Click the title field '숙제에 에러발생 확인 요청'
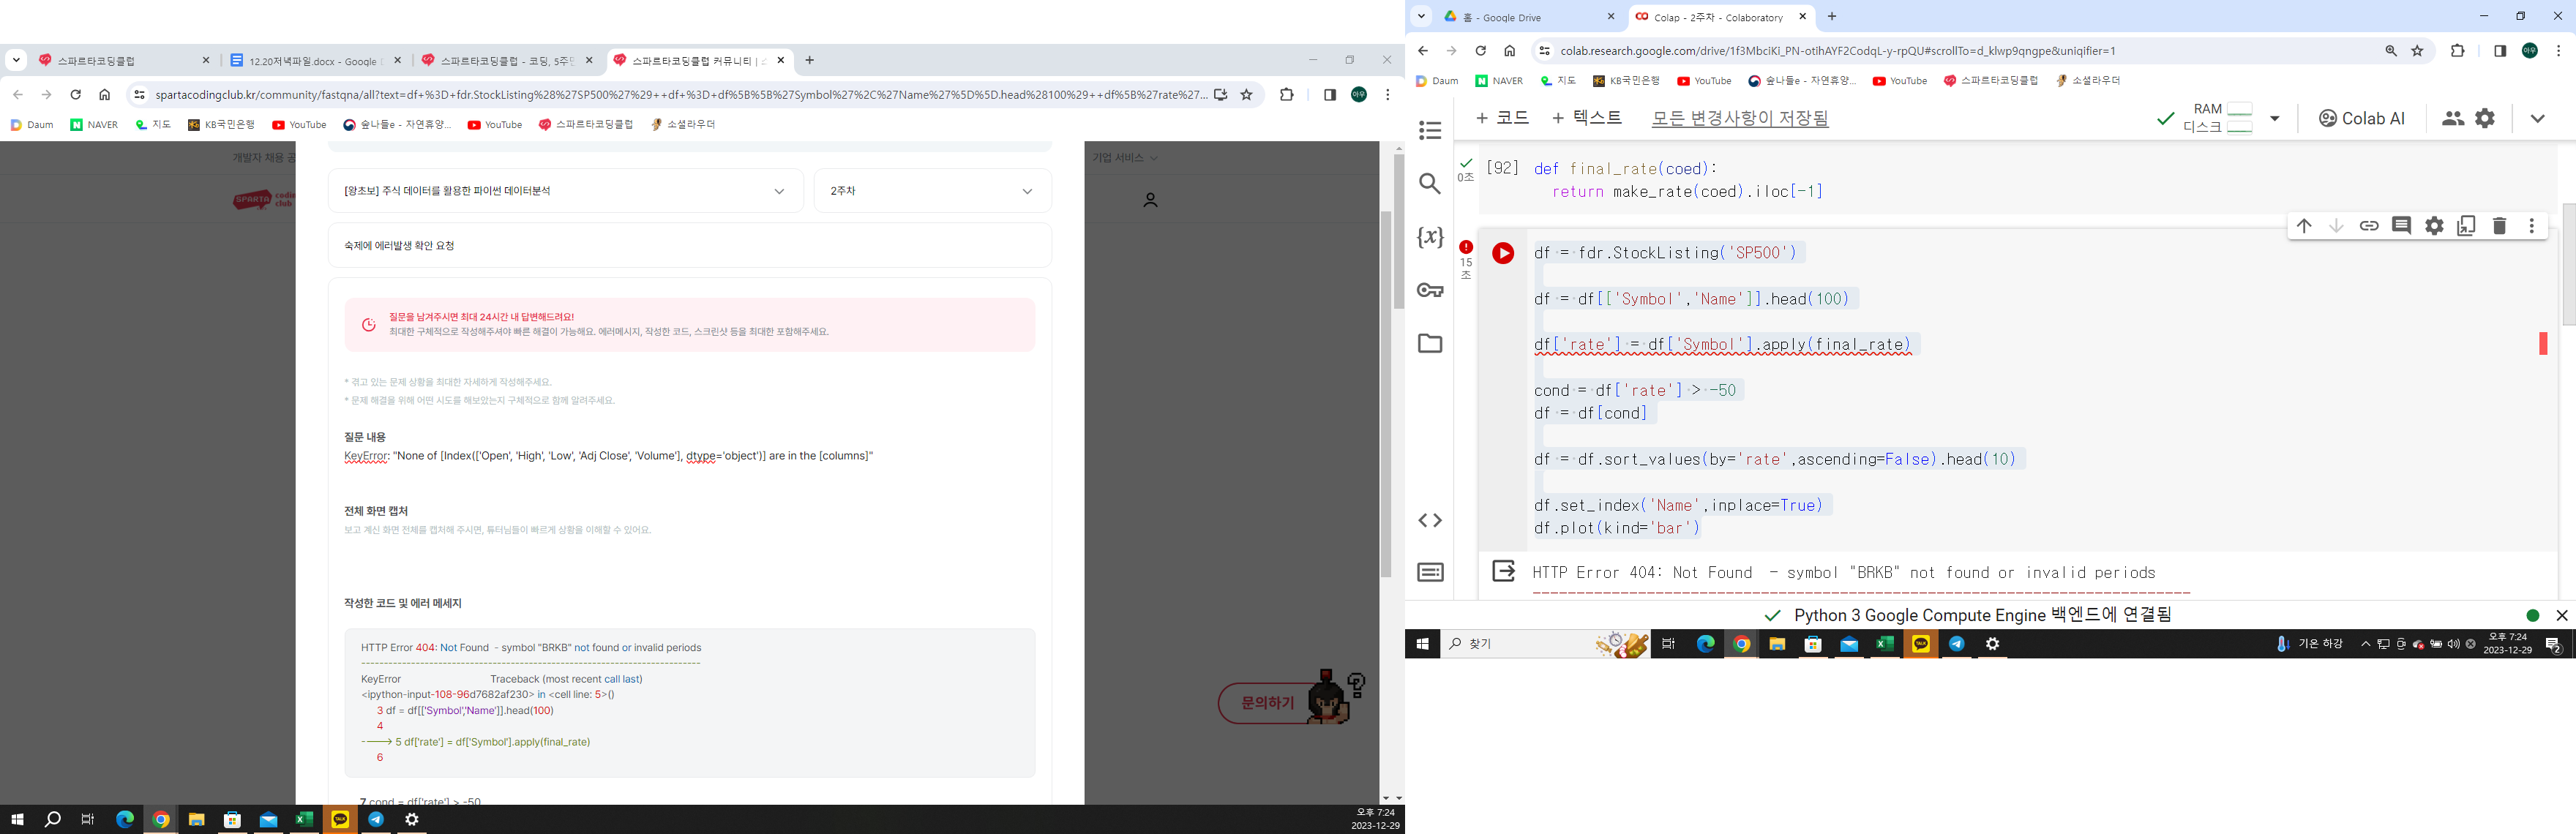 pyautogui.click(x=690, y=246)
